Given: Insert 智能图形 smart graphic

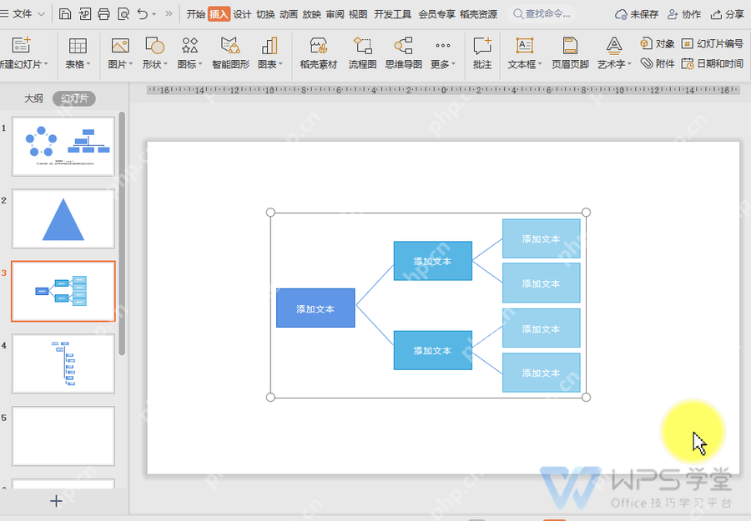Looking at the screenshot, I should [230, 53].
